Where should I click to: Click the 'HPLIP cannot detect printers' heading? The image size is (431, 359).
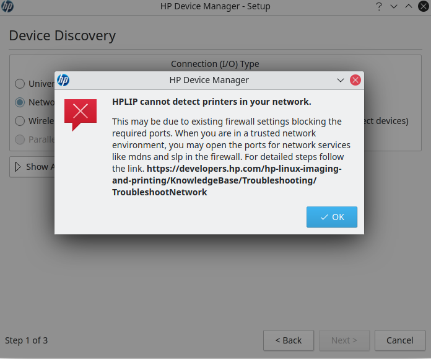click(x=212, y=102)
